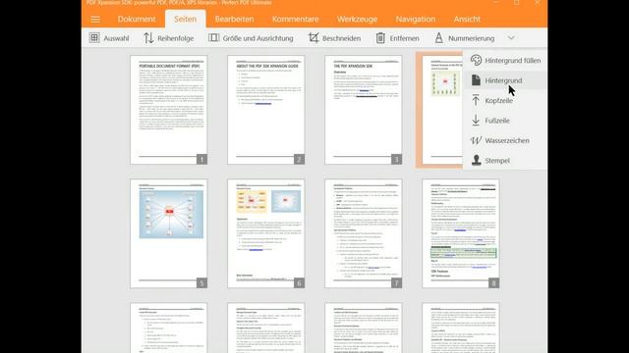Click the Stempel stamp icon
Viewport: 629px width, 353px height.
[x=476, y=160]
